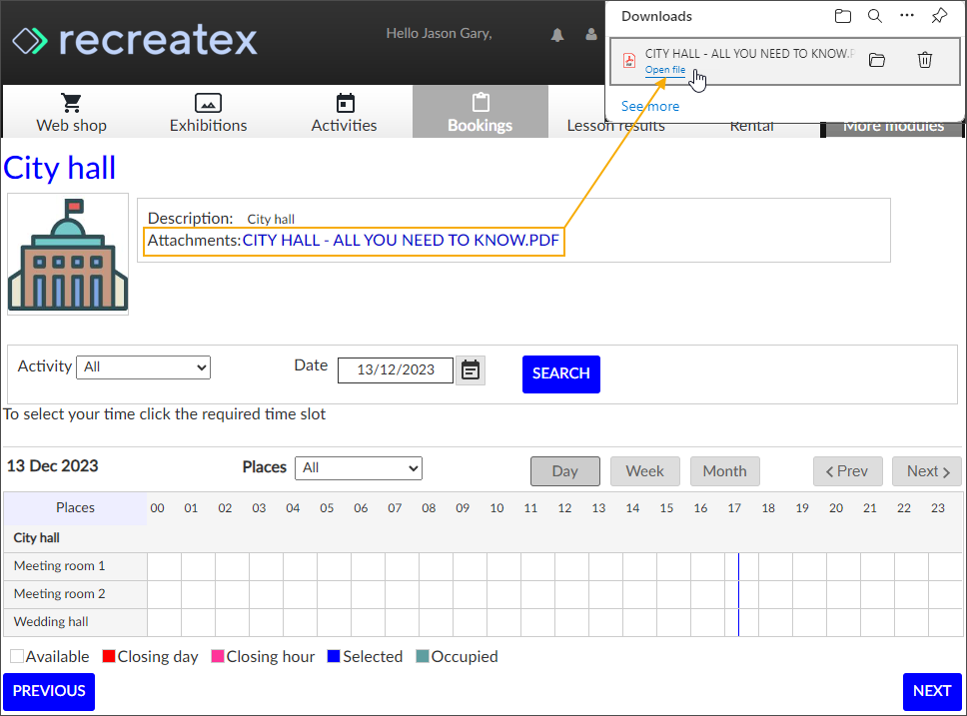Screen dimensions: 967x716
Task: Click the Exhibitions picture icon
Action: (x=208, y=101)
